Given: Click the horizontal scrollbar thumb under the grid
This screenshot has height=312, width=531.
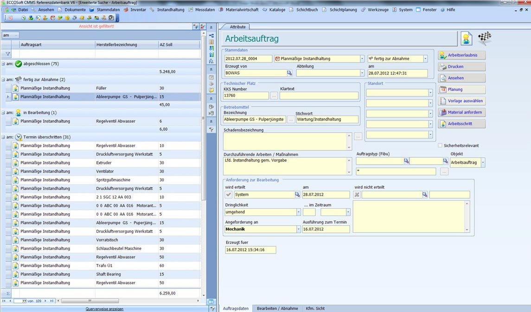Looking at the screenshot, I should 90,300.
